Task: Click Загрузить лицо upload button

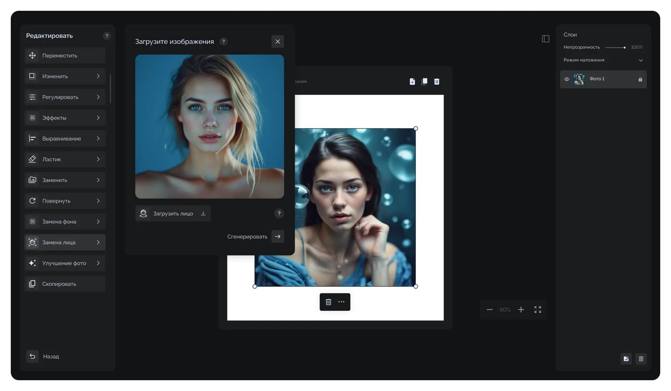Action: [x=173, y=214]
